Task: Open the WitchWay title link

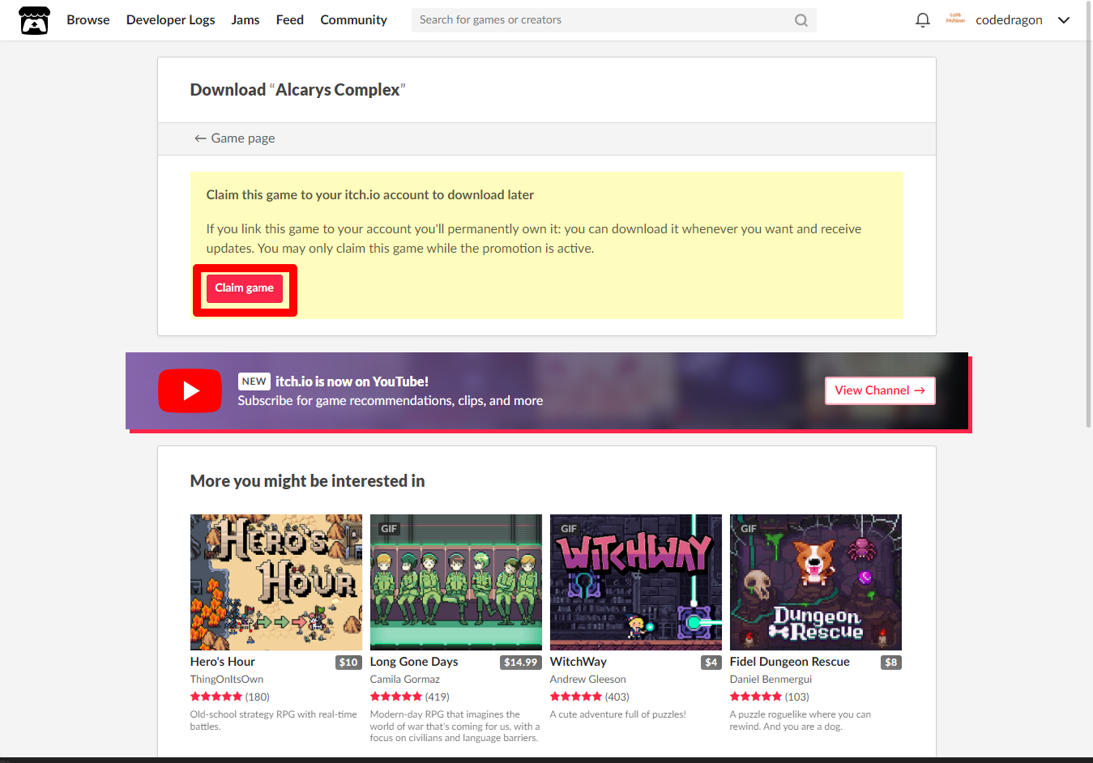Action: coord(579,662)
